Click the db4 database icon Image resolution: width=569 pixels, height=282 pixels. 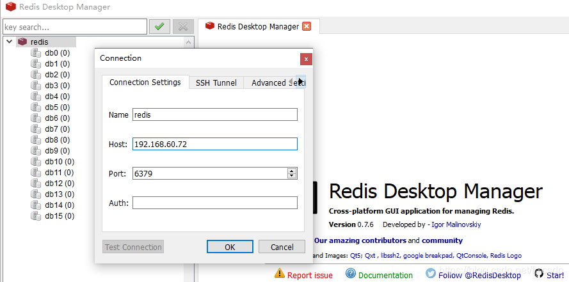click(x=36, y=97)
